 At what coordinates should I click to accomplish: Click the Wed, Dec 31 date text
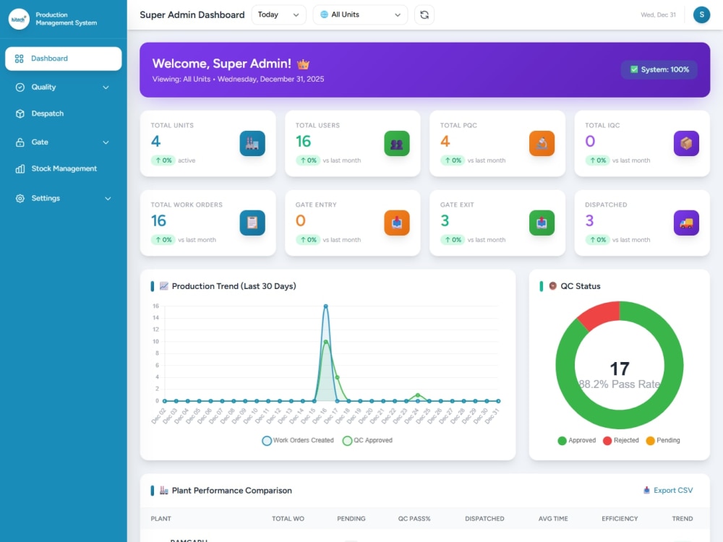[x=658, y=14]
